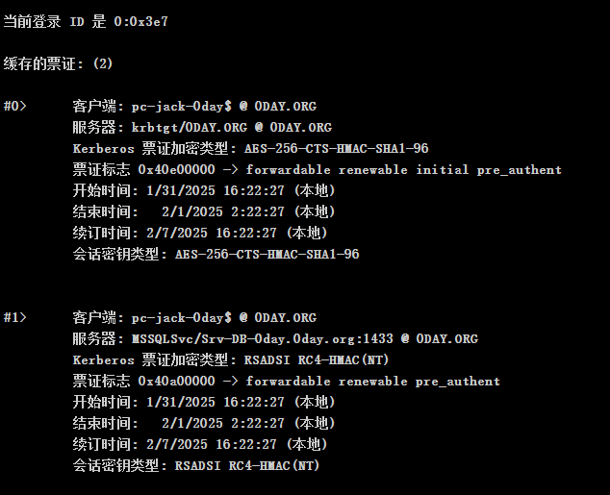Click AES-256-CTS-HMAC-SHA1-96 ticket encryption type text
Viewport: 610px width, 495px height.
(336, 148)
